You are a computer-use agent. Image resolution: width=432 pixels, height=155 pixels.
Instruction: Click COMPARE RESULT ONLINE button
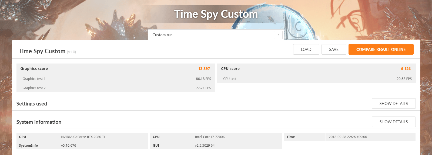[x=381, y=50]
